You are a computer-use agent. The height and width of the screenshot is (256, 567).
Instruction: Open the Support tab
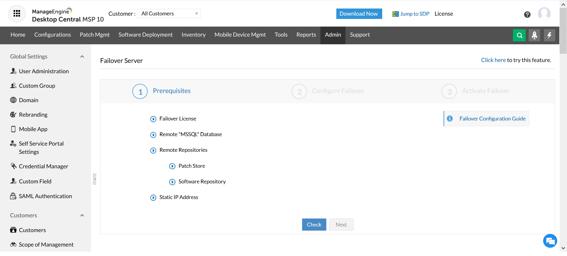pyautogui.click(x=360, y=35)
